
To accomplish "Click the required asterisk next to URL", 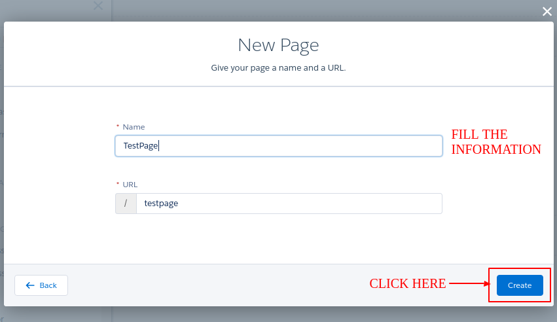I will [118, 184].
